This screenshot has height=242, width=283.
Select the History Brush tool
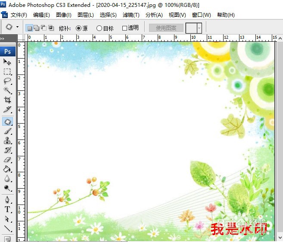[x=7, y=150]
